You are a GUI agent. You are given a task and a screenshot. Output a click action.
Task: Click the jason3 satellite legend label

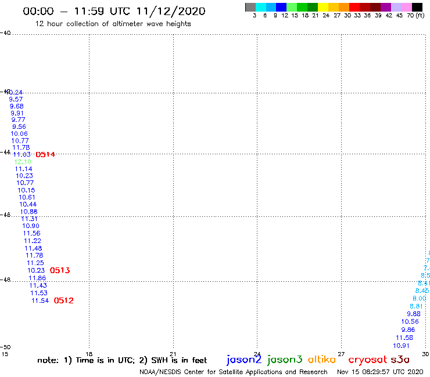(x=285, y=360)
